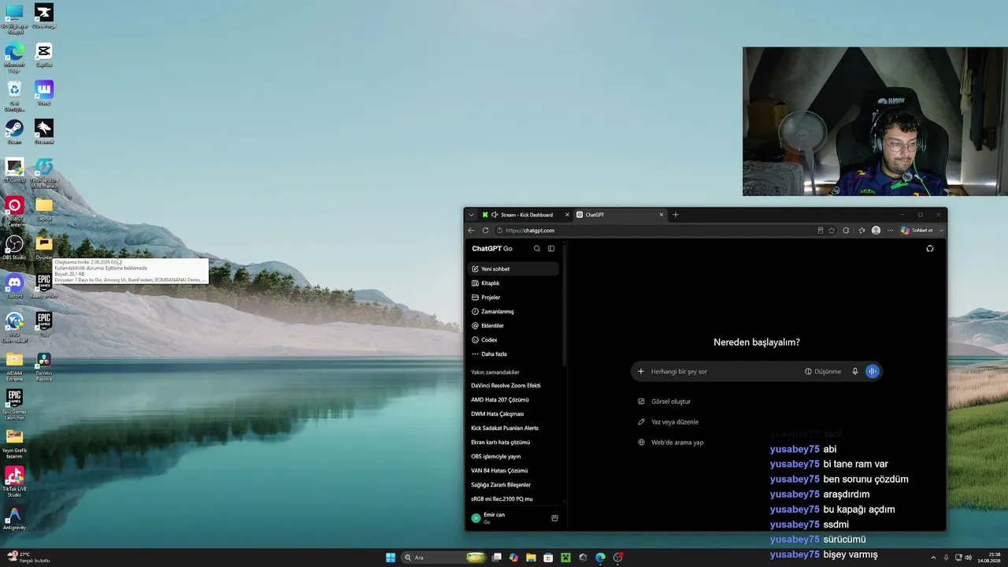This screenshot has width=1008, height=567.
Task: Start a new chat with Yeni sohbet
Action: 513,269
